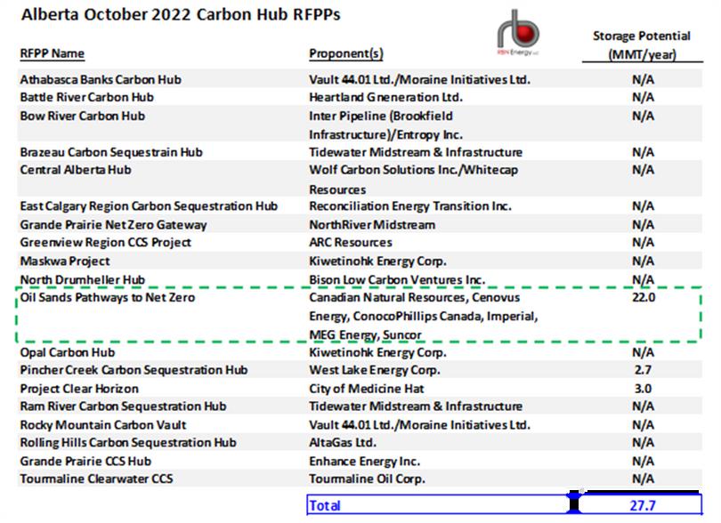721x523 pixels.
Task: Select 'Tourmaline Clearwater CCS' cell
Action: (x=96, y=479)
